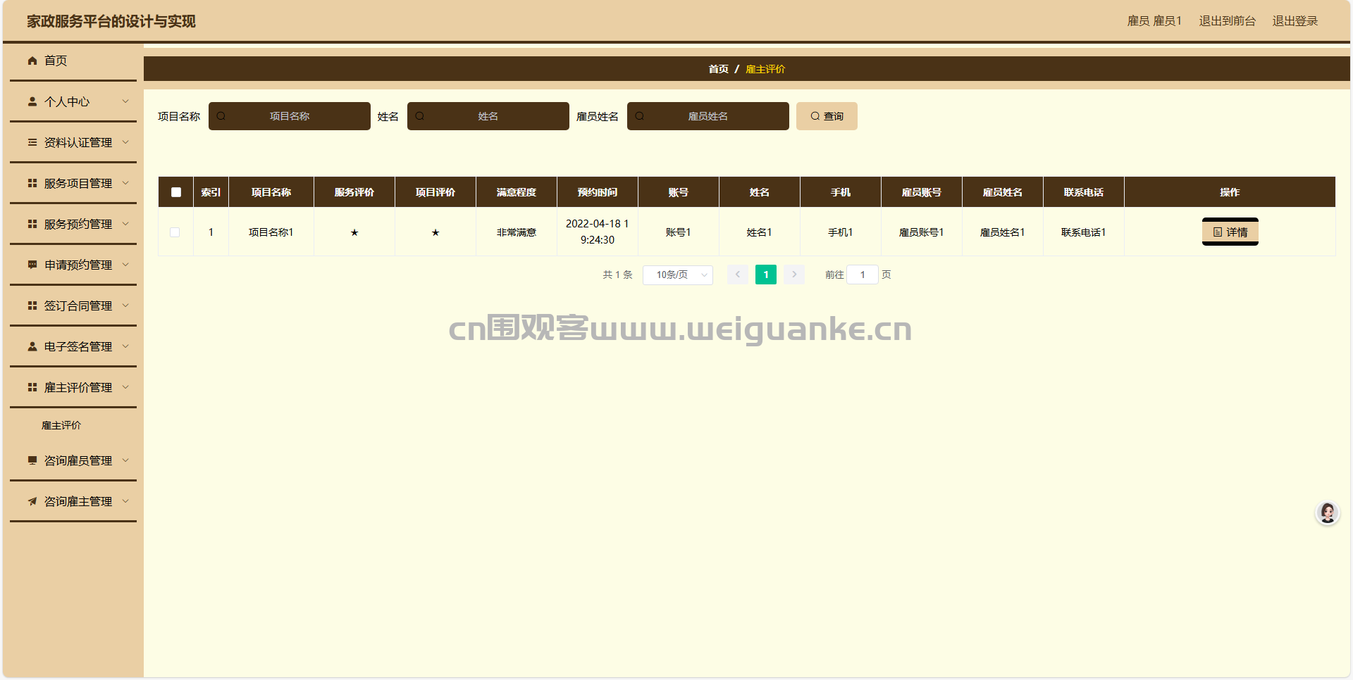Click search icon in 雇员姓名 field
This screenshot has width=1353, height=680.
click(640, 116)
